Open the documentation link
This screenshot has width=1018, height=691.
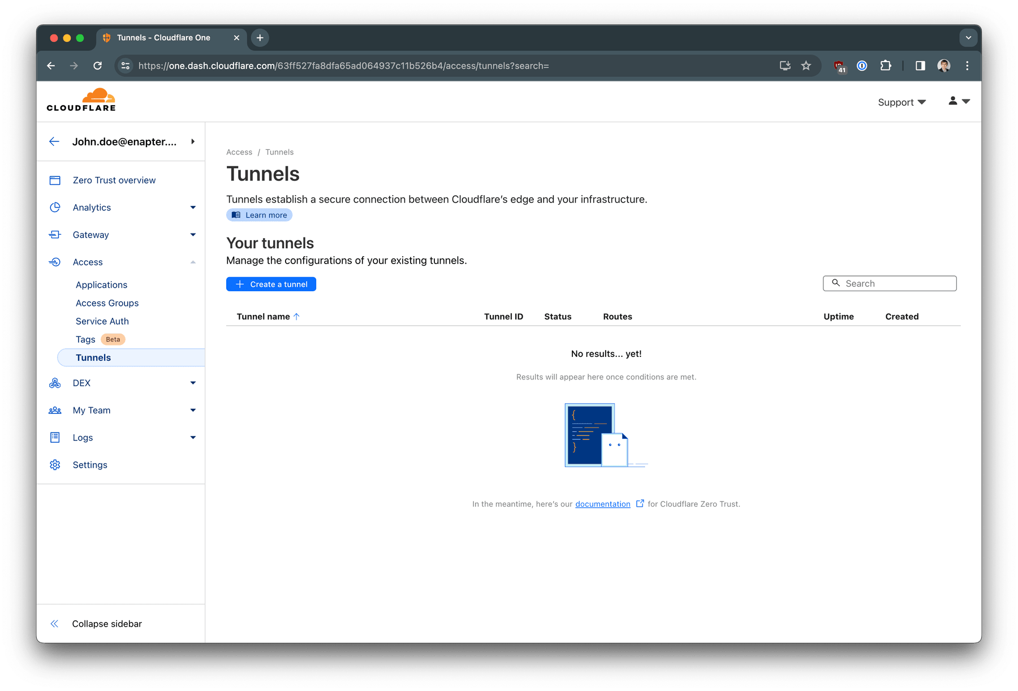(x=602, y=504)
